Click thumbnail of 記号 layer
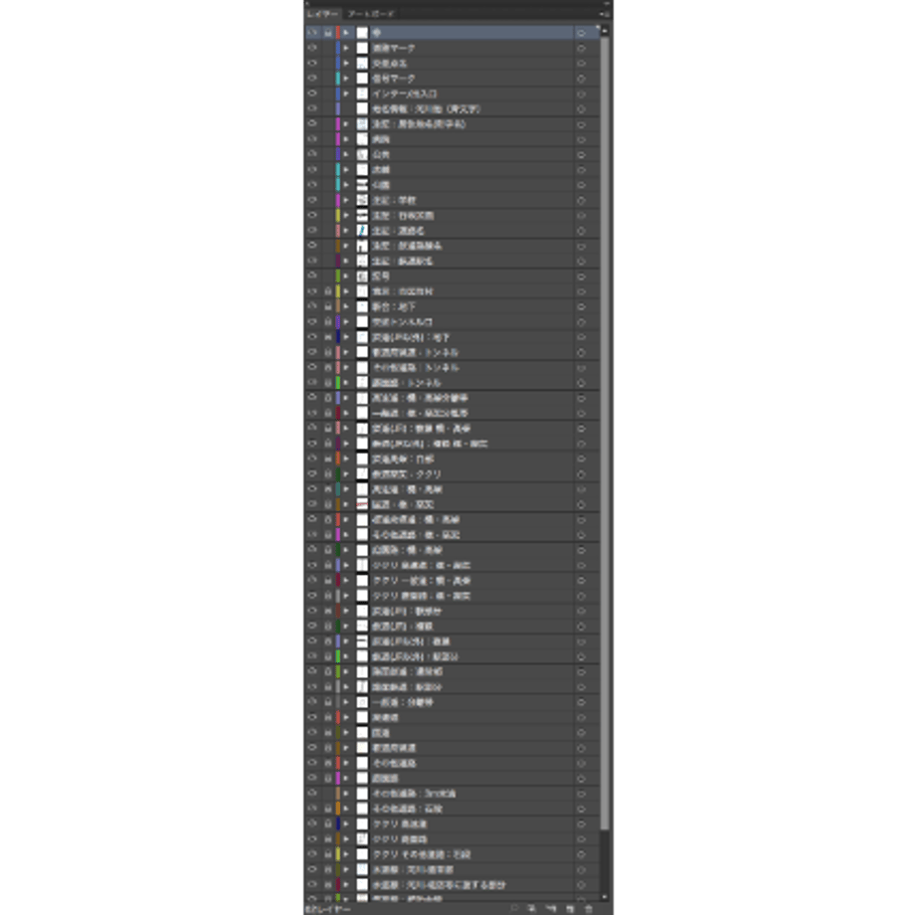Screen dimensions: 915x915 pos(362,276)
